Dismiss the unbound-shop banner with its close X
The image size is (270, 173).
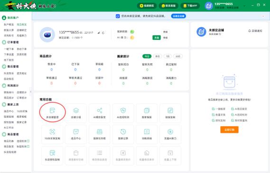click(263, 16)
